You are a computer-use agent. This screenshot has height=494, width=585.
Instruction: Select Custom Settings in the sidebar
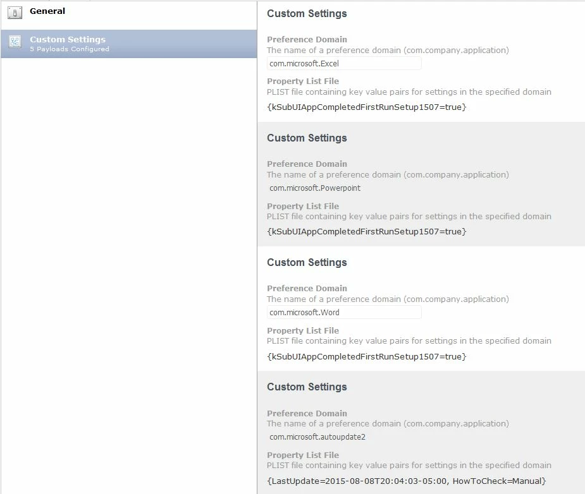pos(129,44)
